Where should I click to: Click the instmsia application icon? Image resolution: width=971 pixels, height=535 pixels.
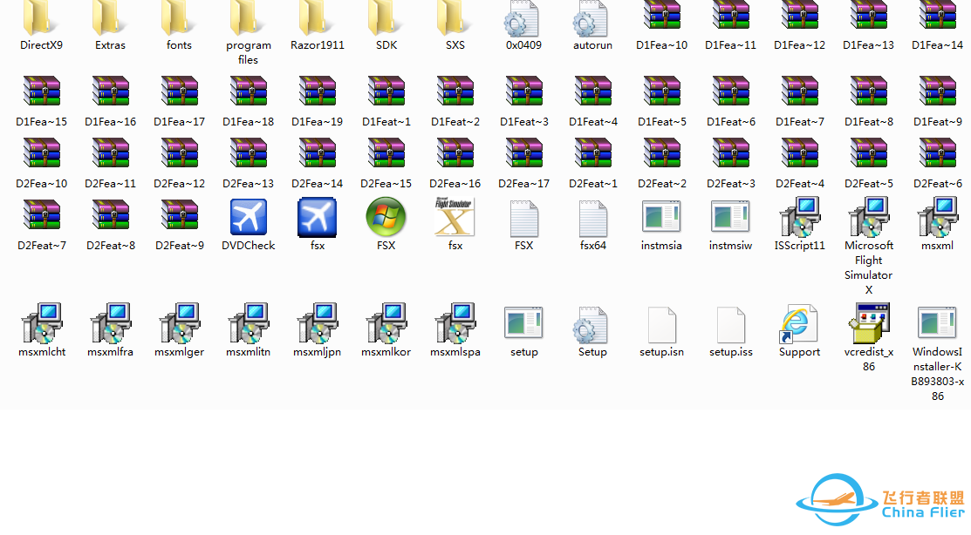(x=661, y=218)
